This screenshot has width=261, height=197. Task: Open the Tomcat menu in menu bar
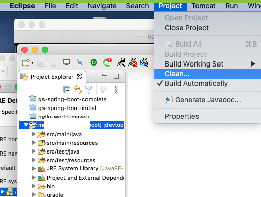pos(204,6)
